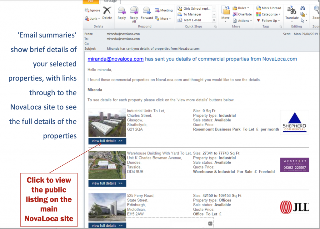View full details for Charles Street Glasgow

pyautogui.click(x=107, y=141)
